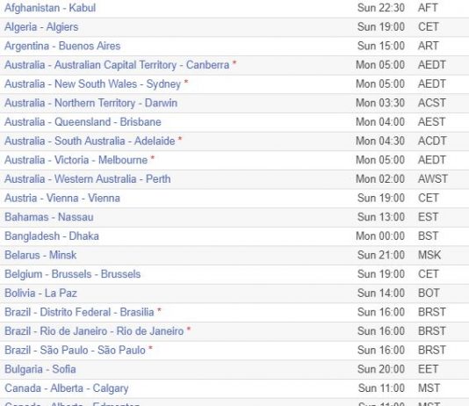
Task: Open Australia - Western Australia - Perth
Action: coord(88,179)
